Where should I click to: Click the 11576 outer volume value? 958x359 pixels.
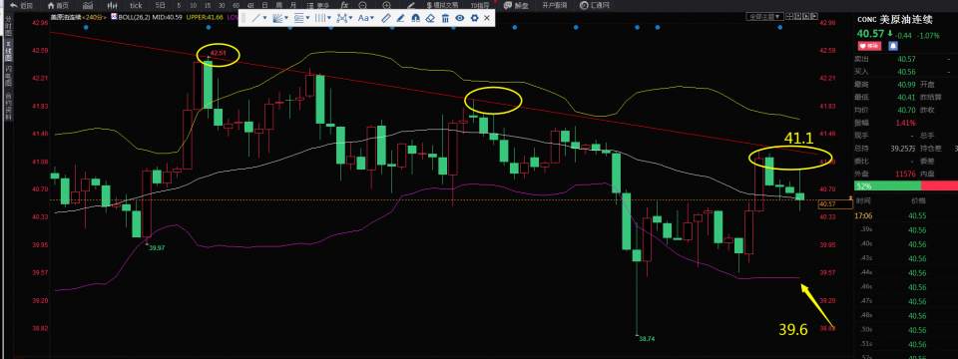905,174
